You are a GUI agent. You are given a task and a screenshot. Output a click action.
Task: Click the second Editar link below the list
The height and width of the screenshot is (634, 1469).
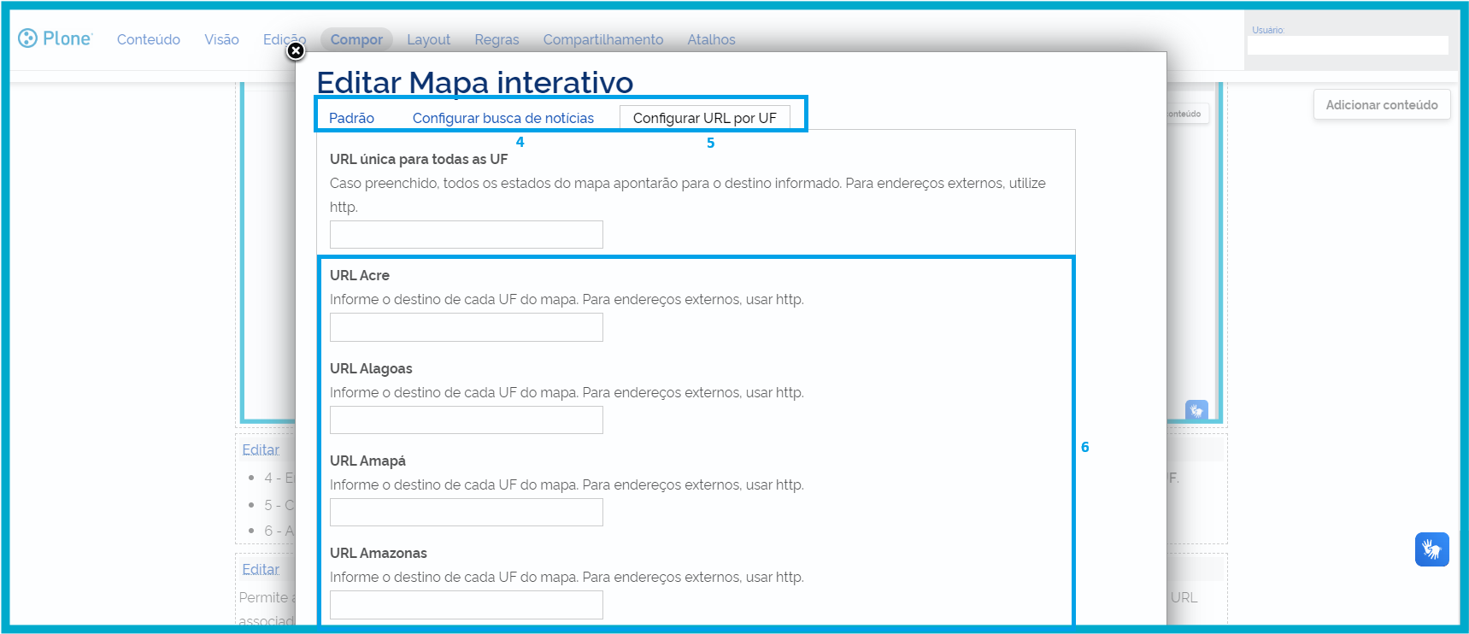click(x=261, y=569)
